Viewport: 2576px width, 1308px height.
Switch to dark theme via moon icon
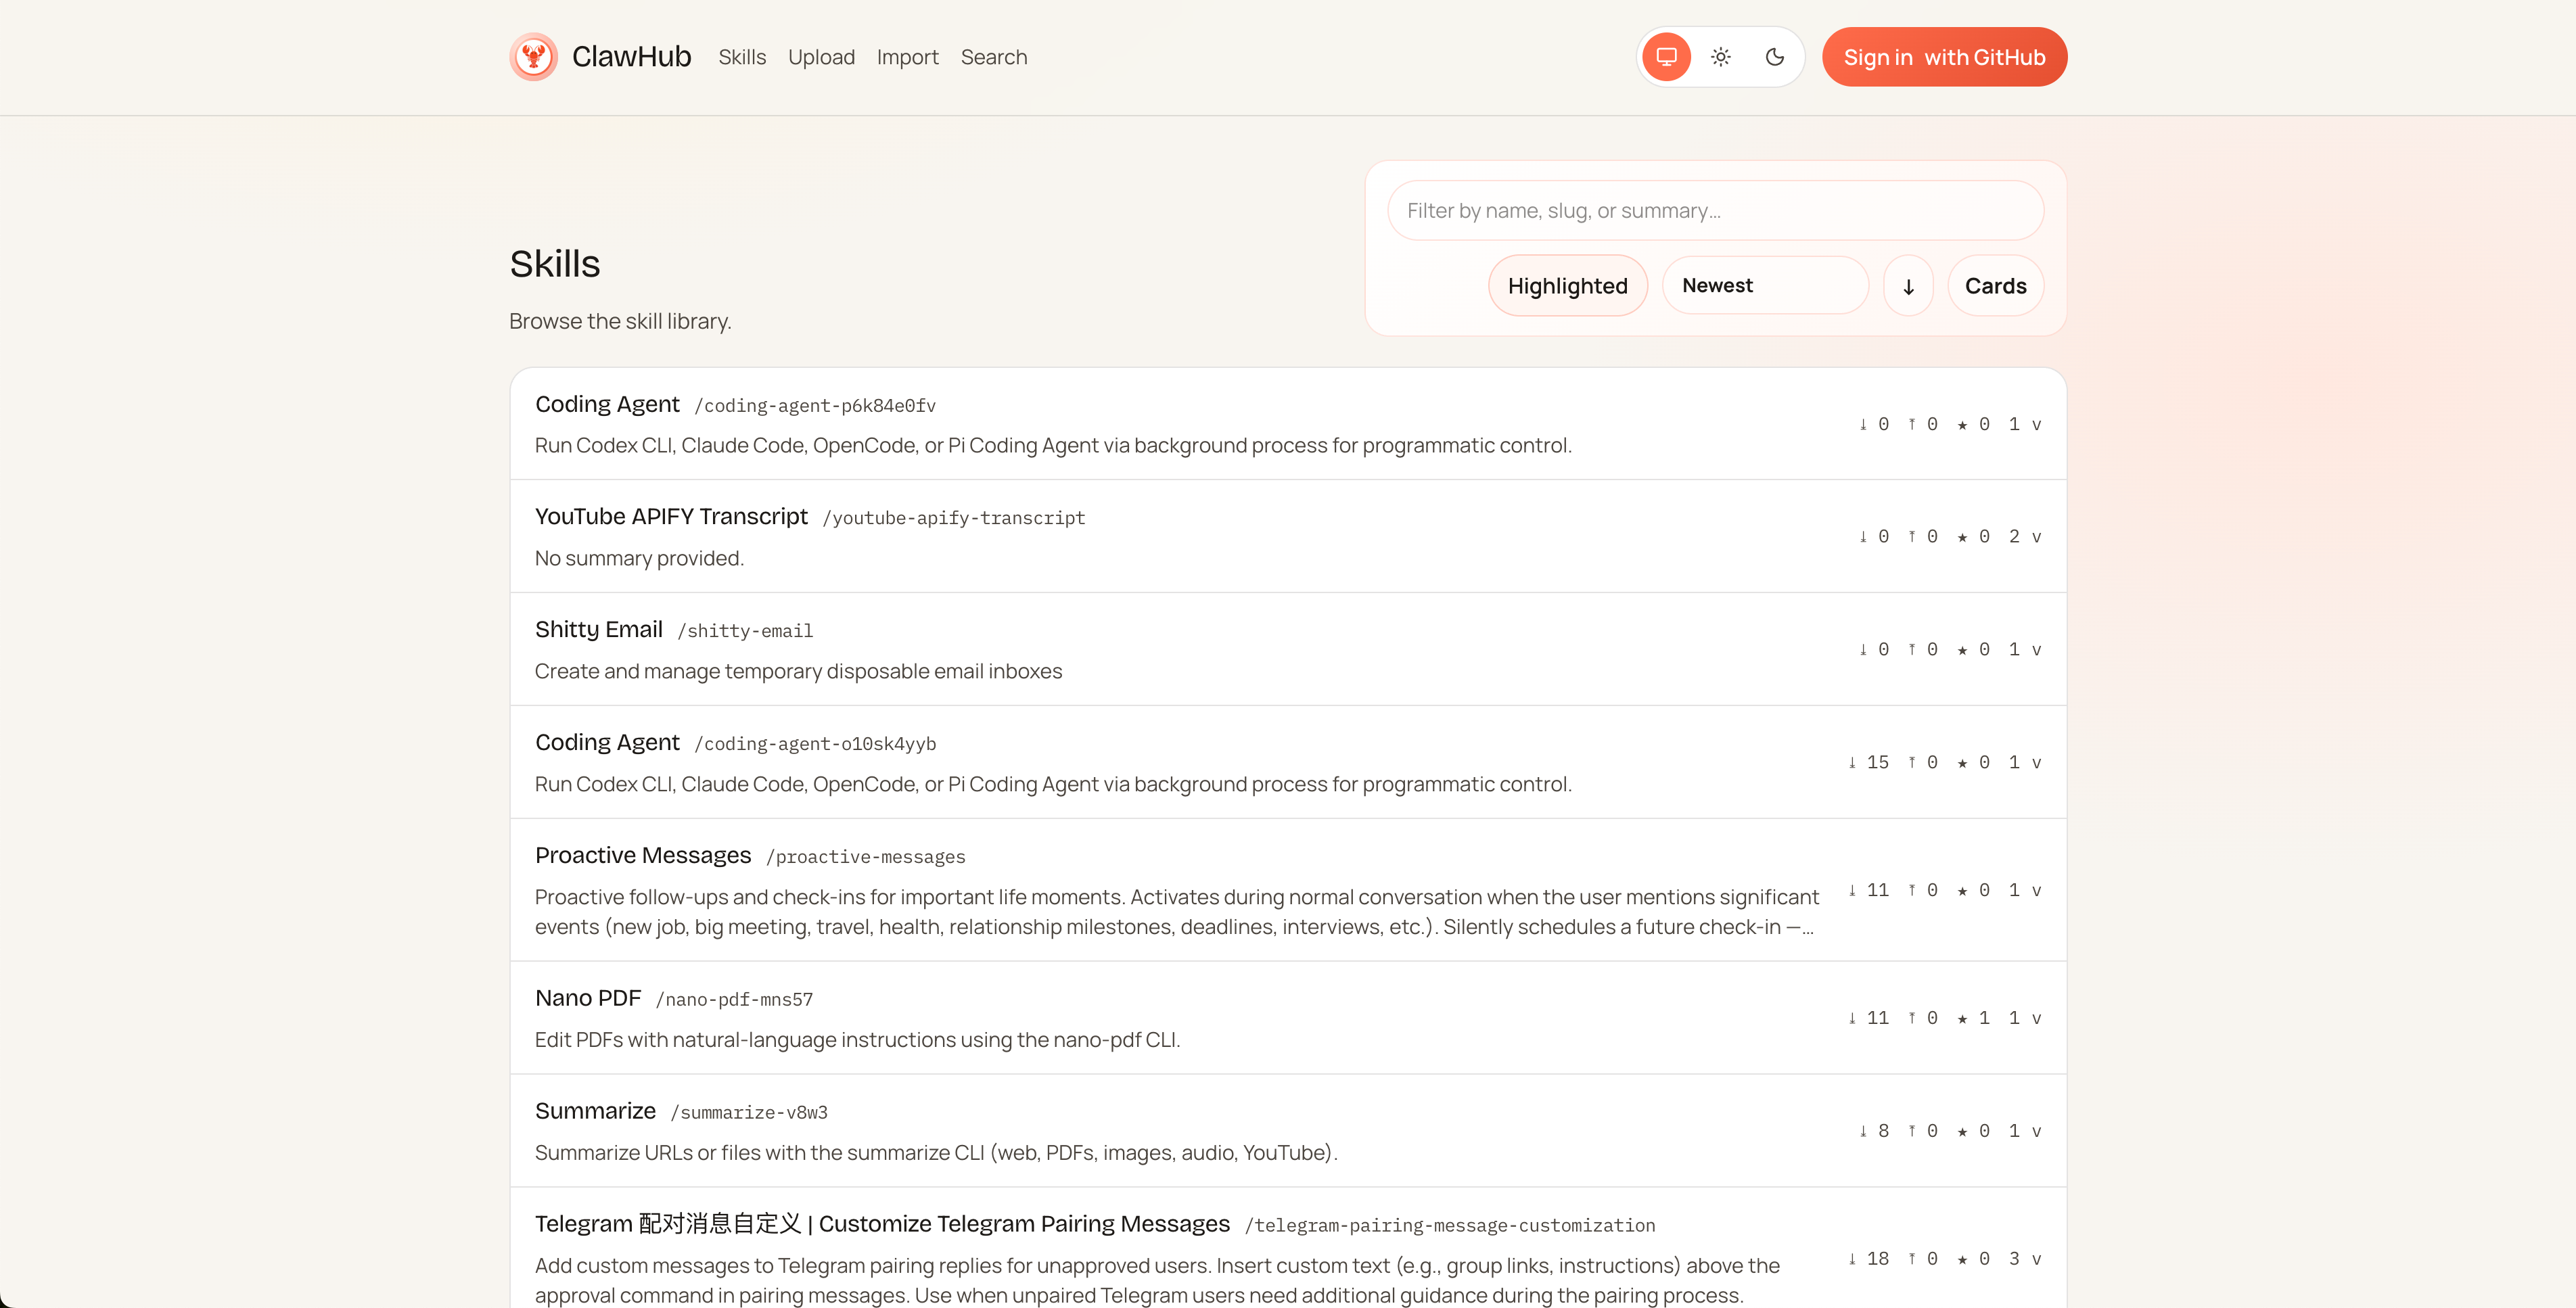pyautogui.click(x=1775, y=57)
